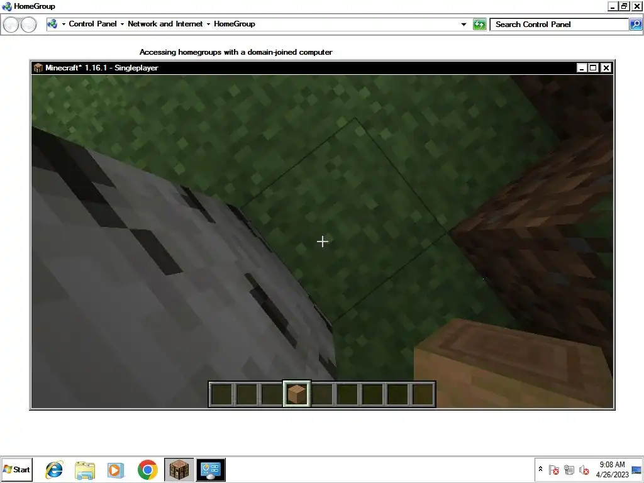The height and width of the screenshot is (483, 644).
Task: Expand dropdown arrow after Control Panel
Action: (x=122, y=25)
